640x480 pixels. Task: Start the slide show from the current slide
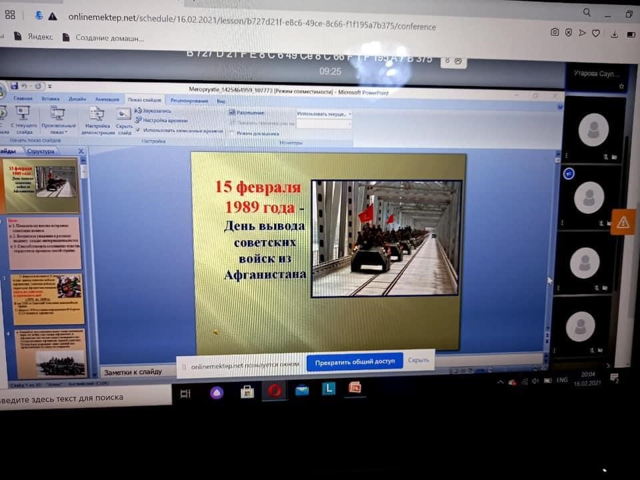[24, 119]
